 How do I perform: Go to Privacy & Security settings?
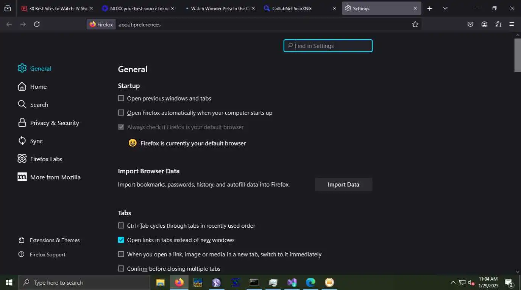[48, 123]
